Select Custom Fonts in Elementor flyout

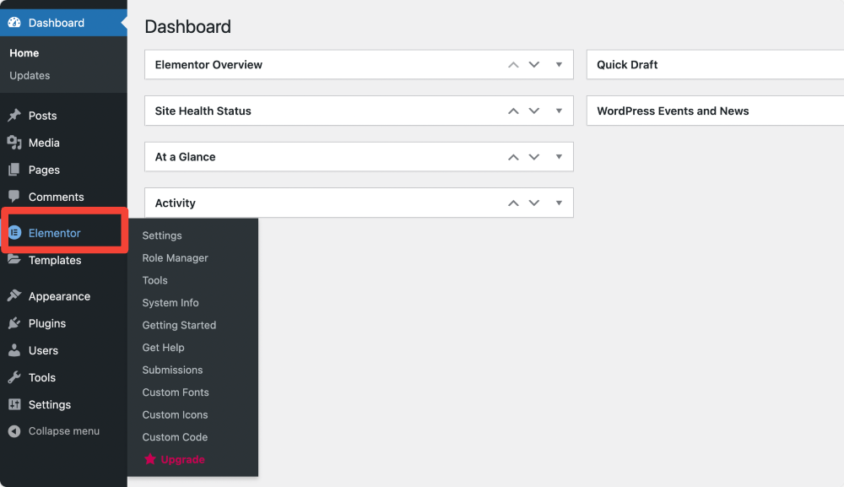pos(176,392)
